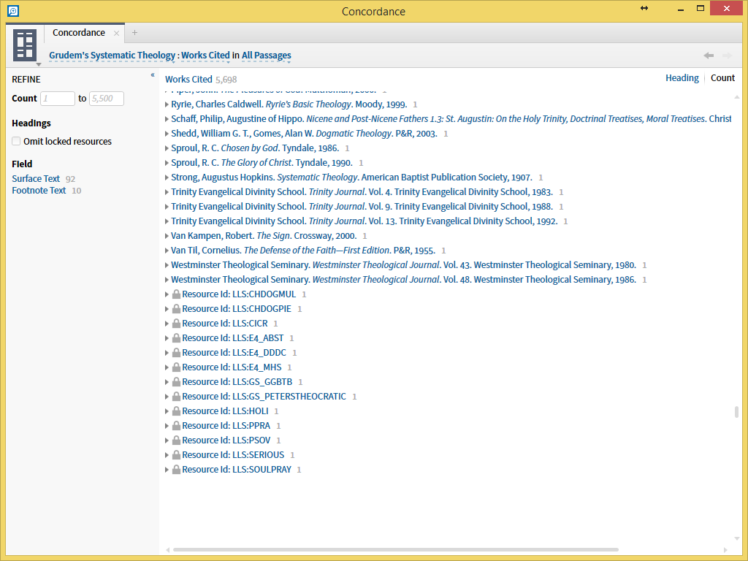Filter by Footnote Text field
This screenshot has height=561, width=748.
point(39,191)
